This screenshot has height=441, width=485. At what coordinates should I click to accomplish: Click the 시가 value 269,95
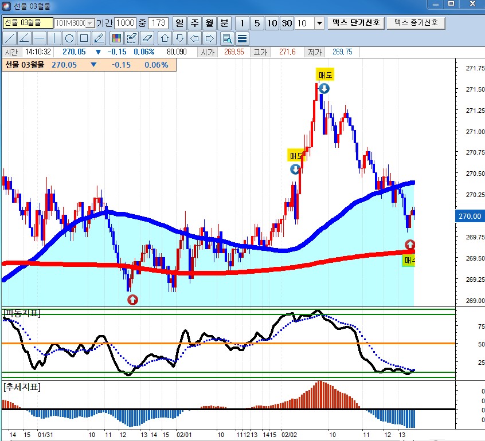pos(234,52)
